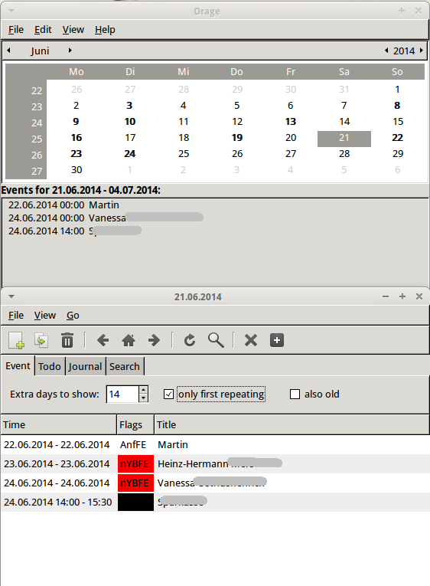Click the Heinz-Hermann event row
This screenshot has height=586, width=430.
(215, 463)
